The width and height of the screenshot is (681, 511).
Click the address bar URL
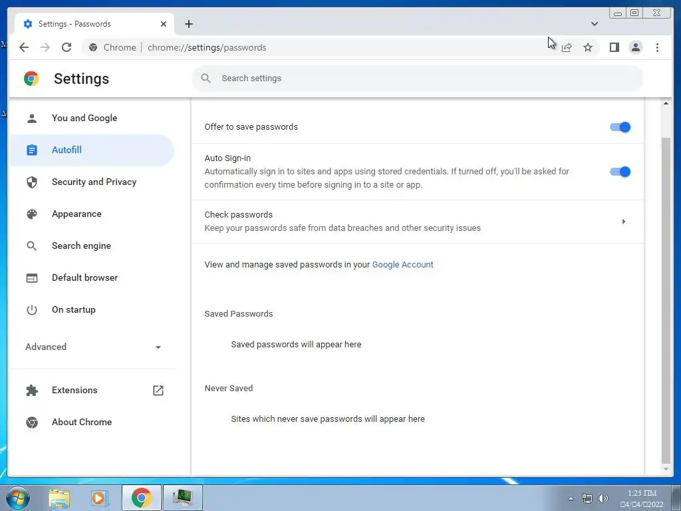(207, 47)
